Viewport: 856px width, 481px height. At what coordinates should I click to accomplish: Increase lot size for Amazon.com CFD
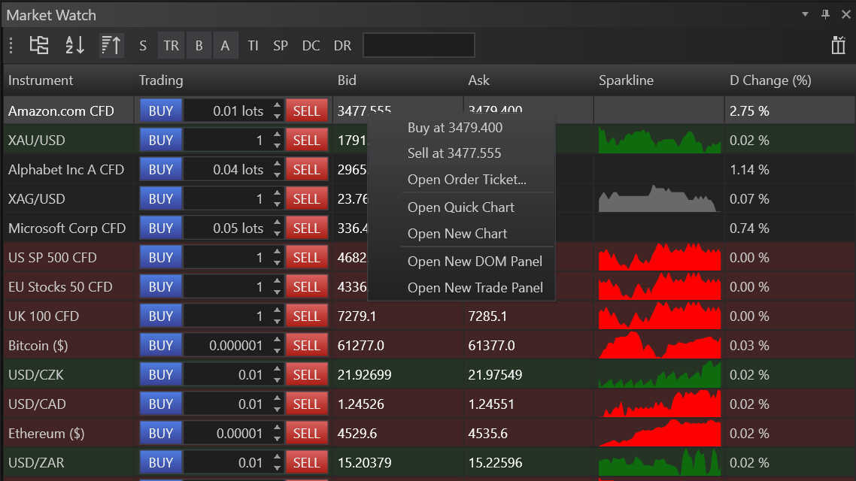(x=278, y=106)
